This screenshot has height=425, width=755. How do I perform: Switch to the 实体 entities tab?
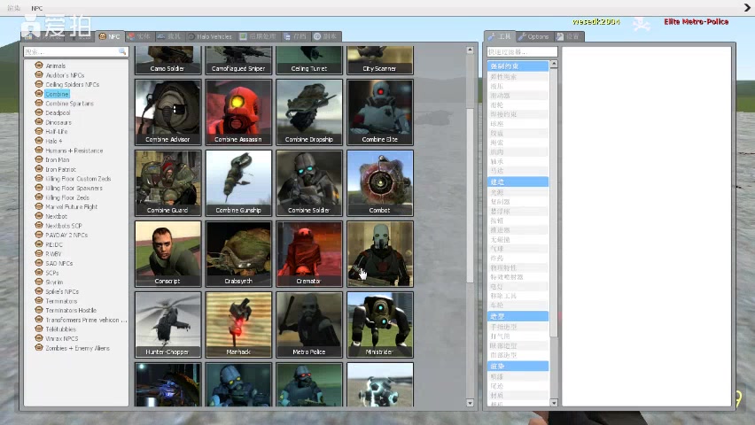point(139,36)
